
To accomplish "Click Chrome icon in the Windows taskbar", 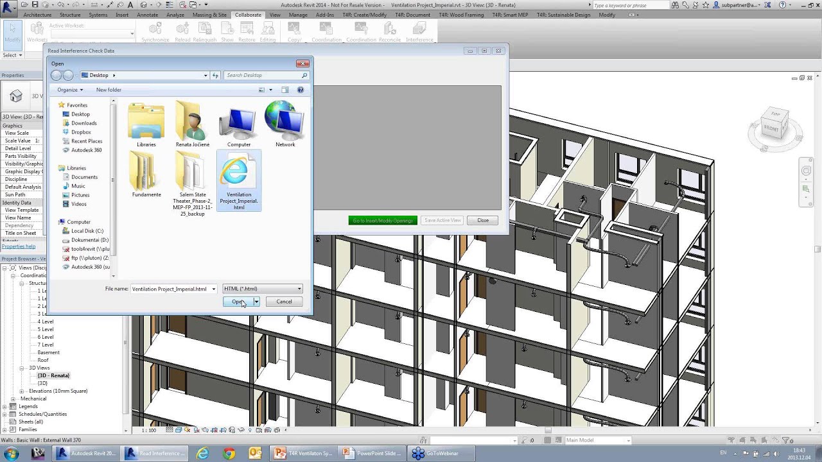I will pos(229,453).
